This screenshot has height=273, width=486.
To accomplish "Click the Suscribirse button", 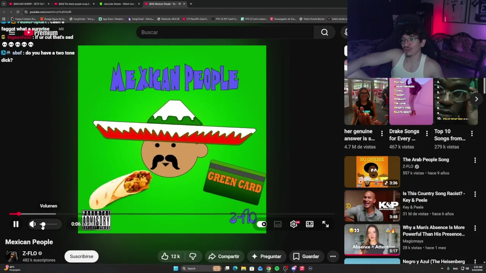I will (x=81, y=256).
